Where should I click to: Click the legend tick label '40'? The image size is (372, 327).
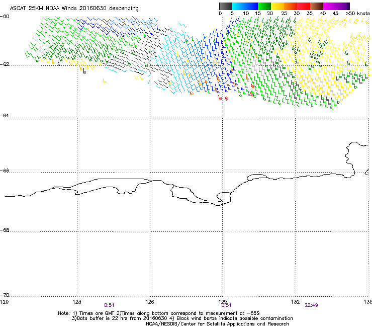(x=323, y=14)
